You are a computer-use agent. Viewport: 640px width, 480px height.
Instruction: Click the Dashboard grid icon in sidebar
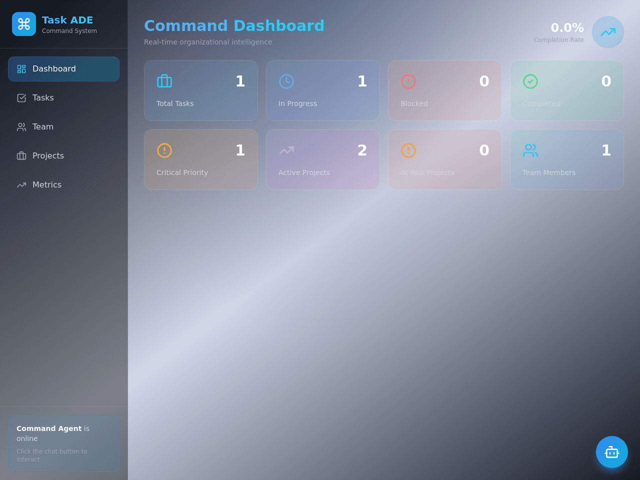pos(21,69)
